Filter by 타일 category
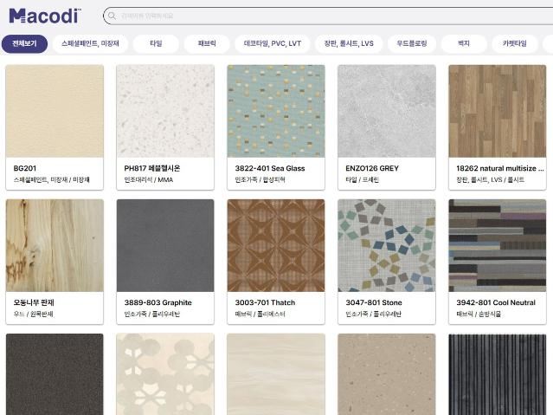The image size is (553, 415). pyautogui.click(x=156, y=43)
